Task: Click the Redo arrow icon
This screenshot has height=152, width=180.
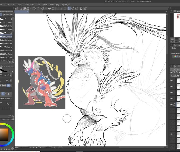Action: click(x=38, y=8)
